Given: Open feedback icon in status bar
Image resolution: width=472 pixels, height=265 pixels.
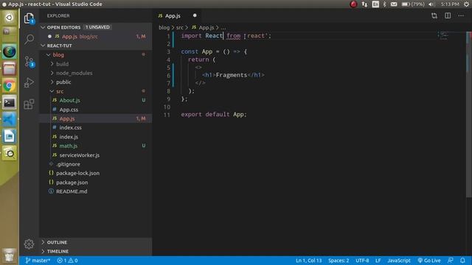Looking at the screenshot, I should [451, 261].
